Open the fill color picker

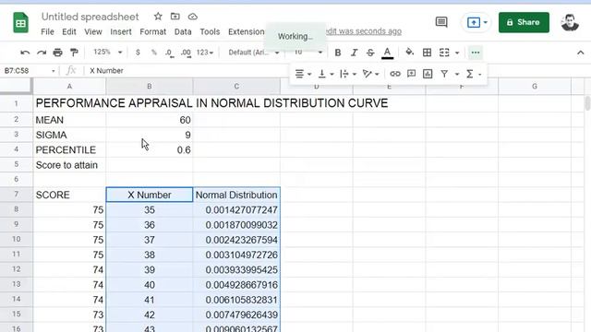click(x=410, y=53)
